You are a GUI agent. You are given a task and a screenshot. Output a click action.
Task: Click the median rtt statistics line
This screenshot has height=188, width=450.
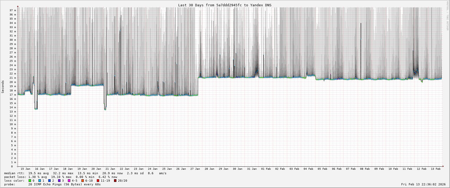[x=85, y=173]
